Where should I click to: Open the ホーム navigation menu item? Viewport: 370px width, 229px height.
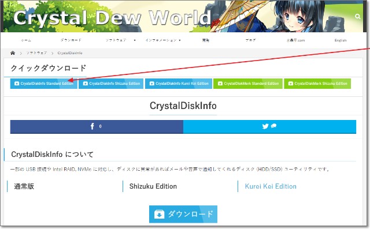tap(26, 40)
